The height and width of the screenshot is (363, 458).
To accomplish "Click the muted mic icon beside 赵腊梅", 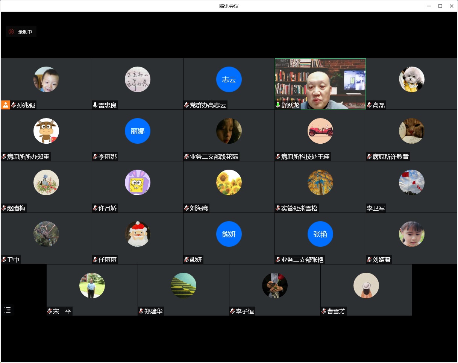I will 4,208.
